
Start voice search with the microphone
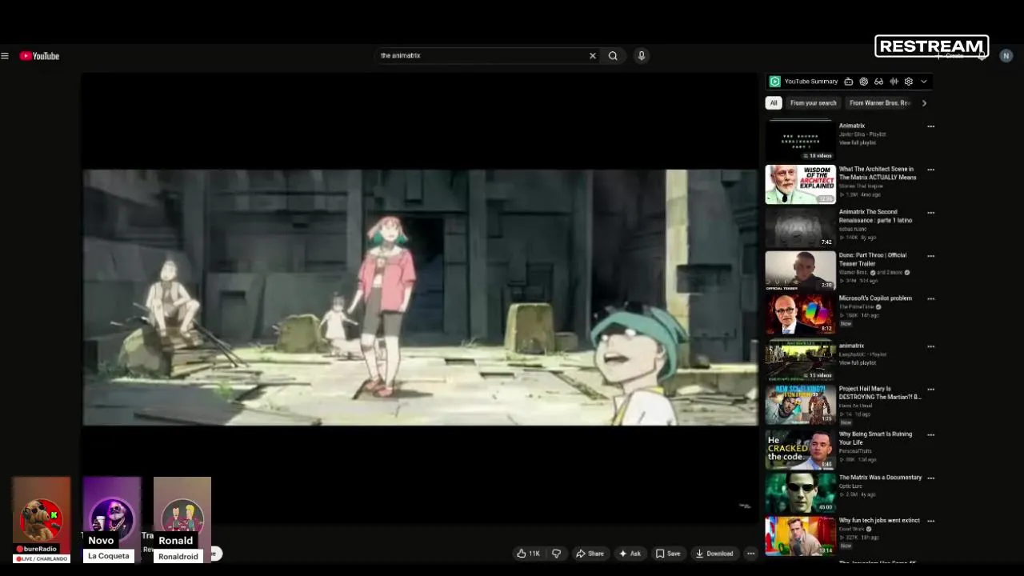coord(641,56)
